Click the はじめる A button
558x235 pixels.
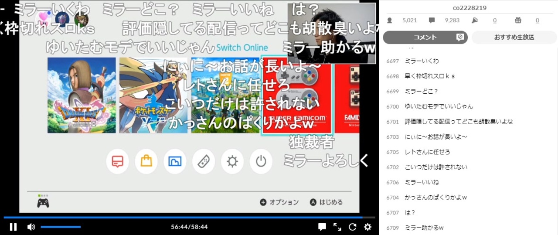[x=326, y=202]
